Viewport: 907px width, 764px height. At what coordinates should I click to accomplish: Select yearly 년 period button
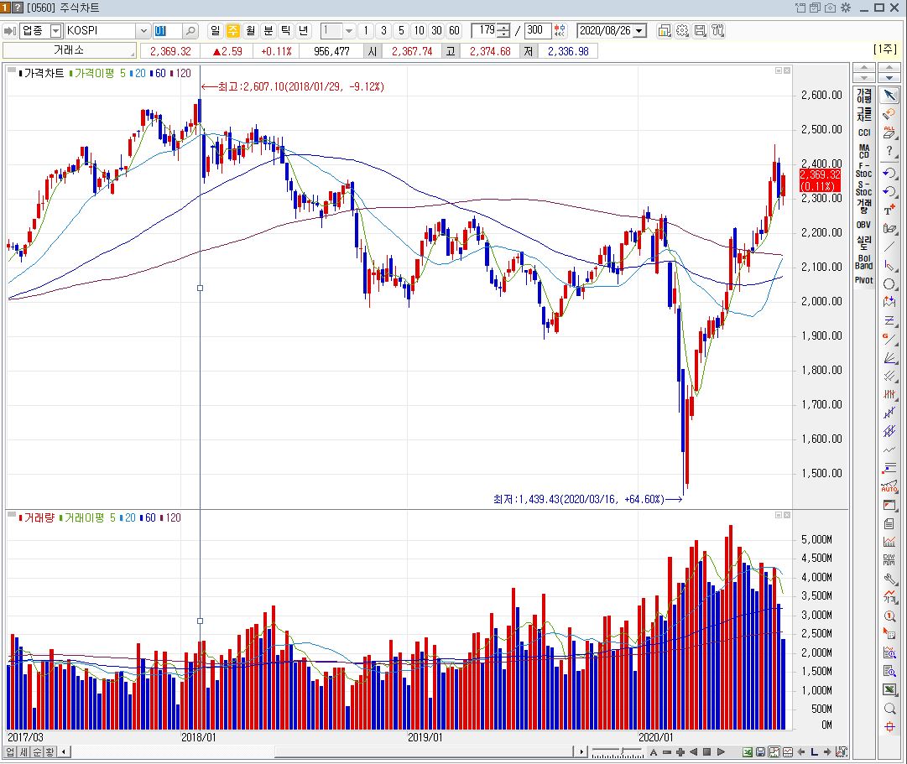click(303, 31)
